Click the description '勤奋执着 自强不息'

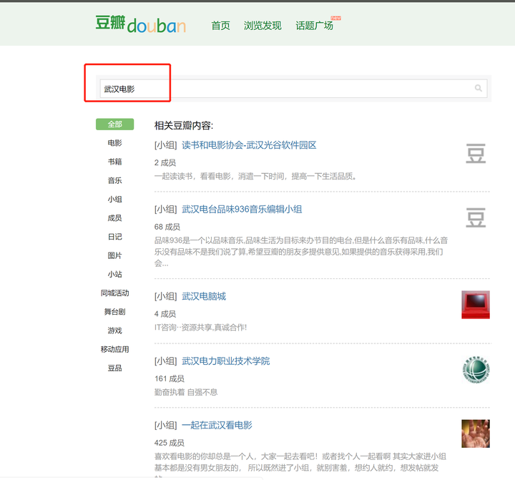[x=186, y=392]
